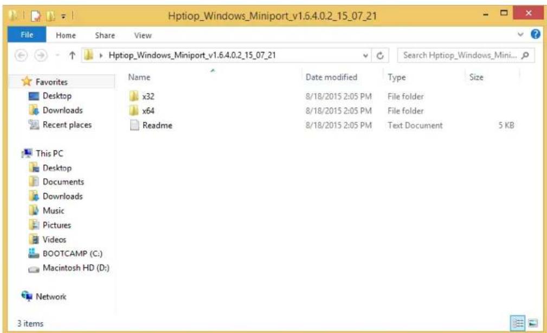The height and width of the screenshot is (333, 547).
Task: Select the x32 folder icon
Action: [x=134, y=96]
